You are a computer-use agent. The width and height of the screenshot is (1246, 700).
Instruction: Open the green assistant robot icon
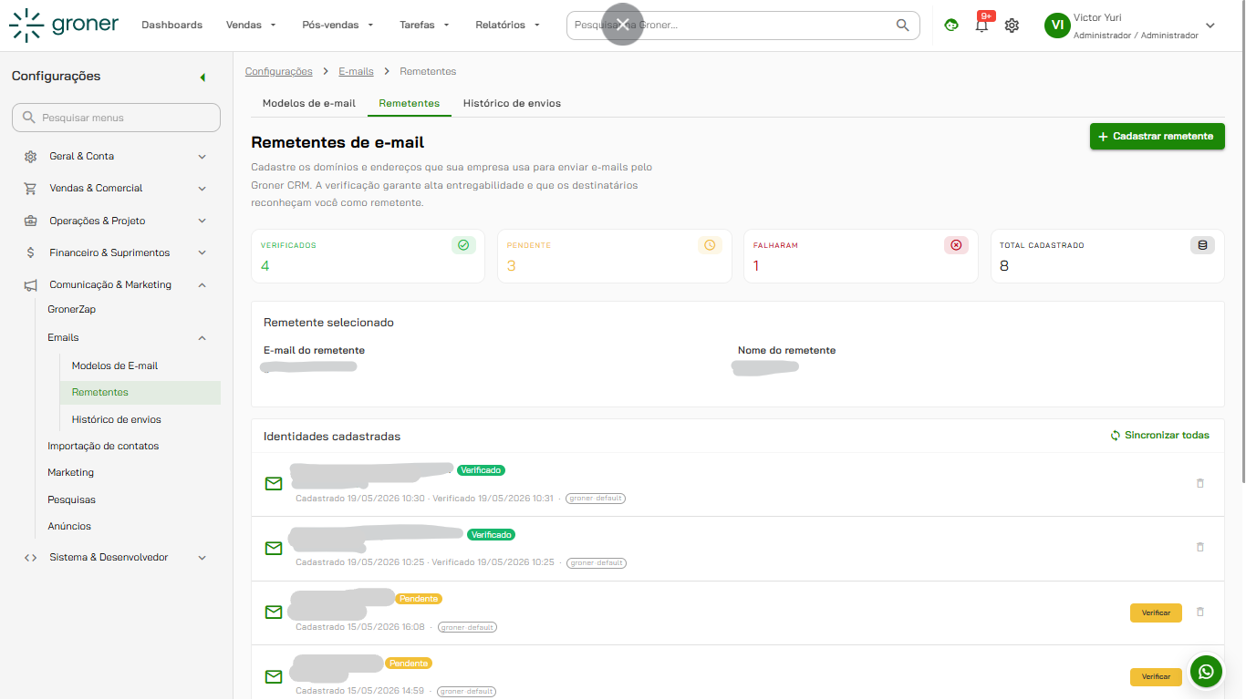point(951,26)
